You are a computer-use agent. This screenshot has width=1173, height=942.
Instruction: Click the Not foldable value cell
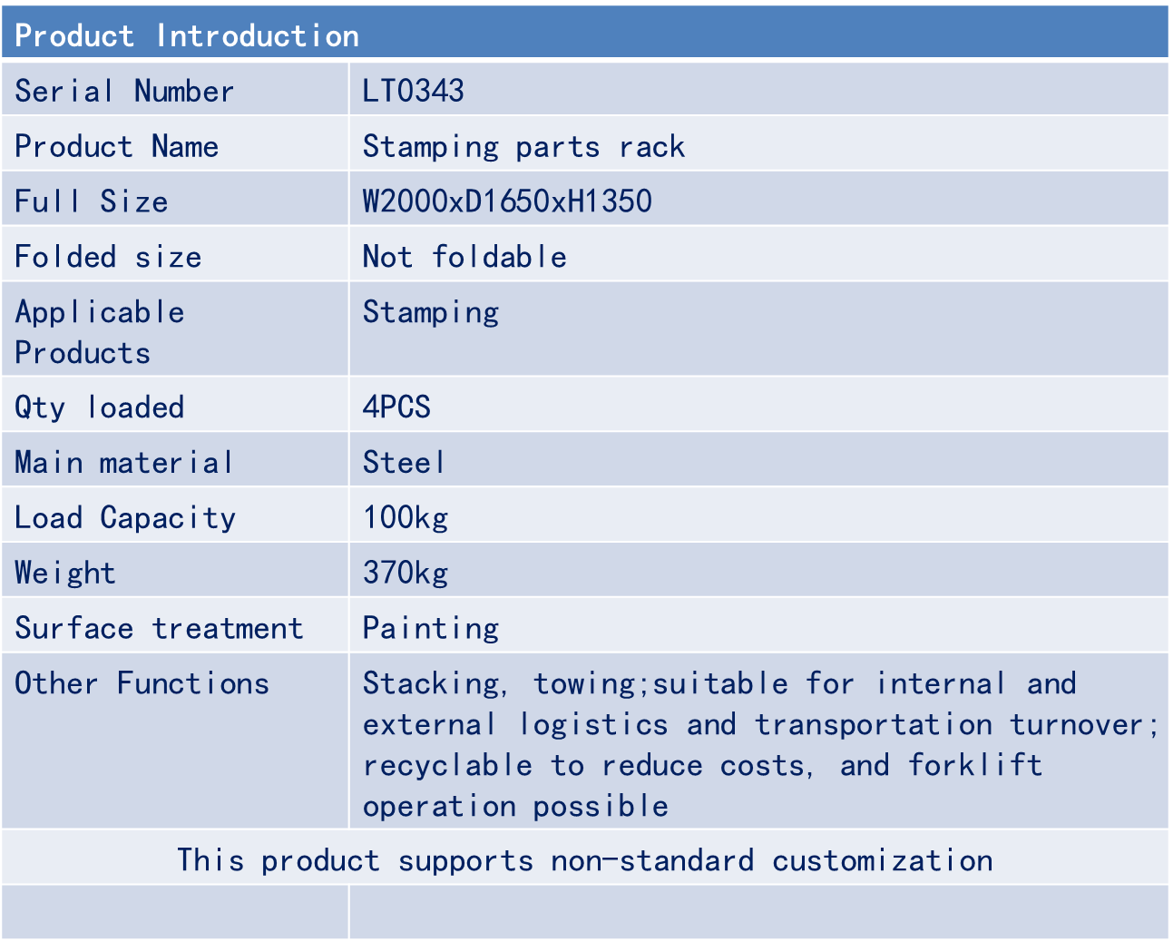pos(464,257)
